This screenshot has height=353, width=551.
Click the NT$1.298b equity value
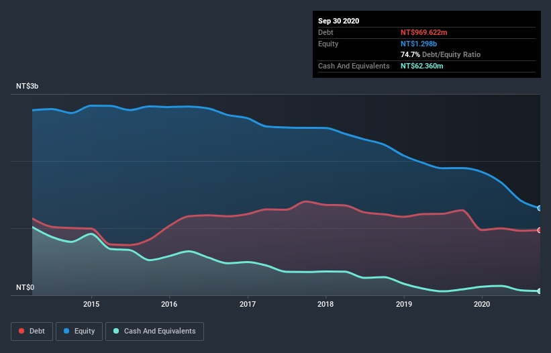pyautogui.click(x=419, y=44)
